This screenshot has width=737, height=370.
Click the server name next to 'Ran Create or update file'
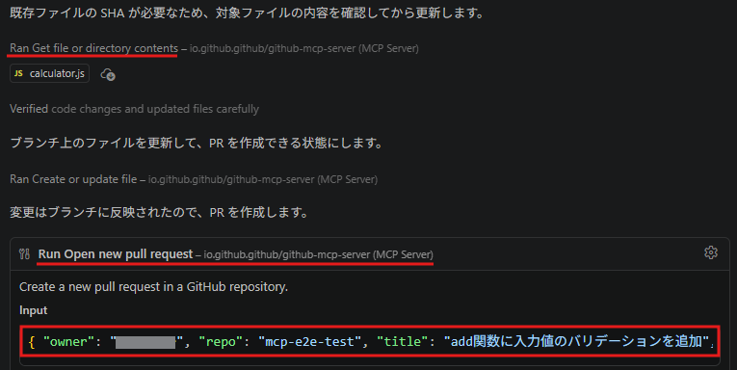pos(263,179)
